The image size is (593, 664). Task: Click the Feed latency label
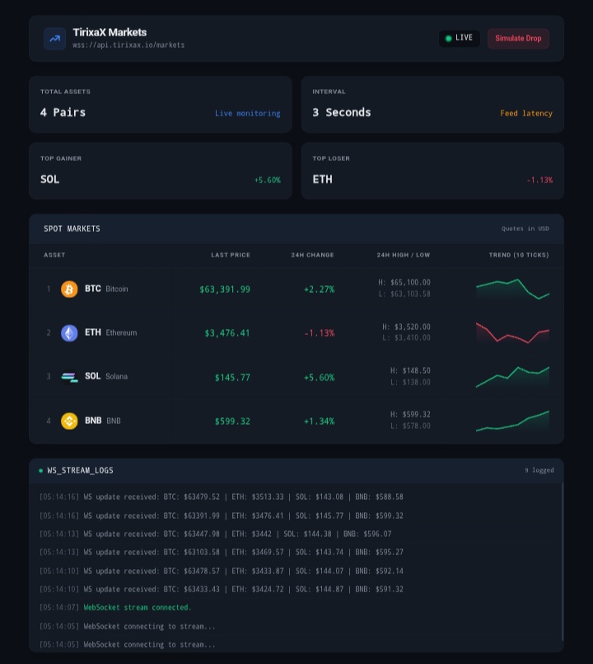[x=526, y=114]
